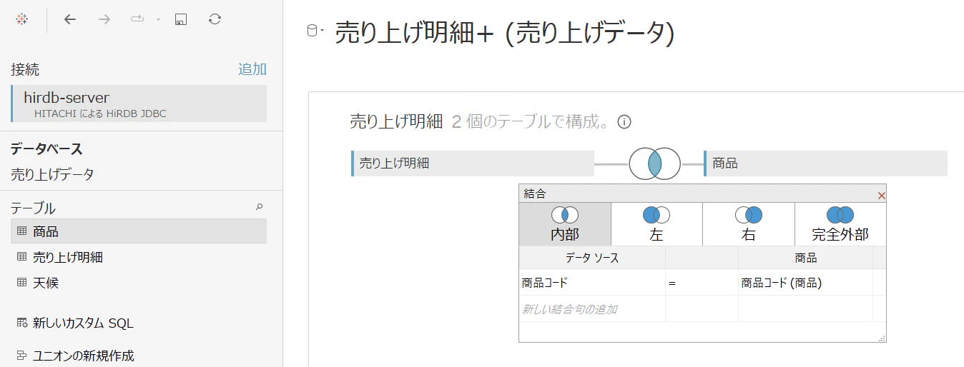
Task: Click the info icon next to table count
Action: coord(624,121)
